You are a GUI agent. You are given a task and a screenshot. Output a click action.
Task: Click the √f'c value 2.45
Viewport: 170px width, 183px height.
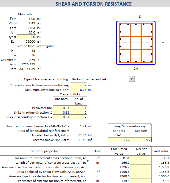click(x=32, y=23)
